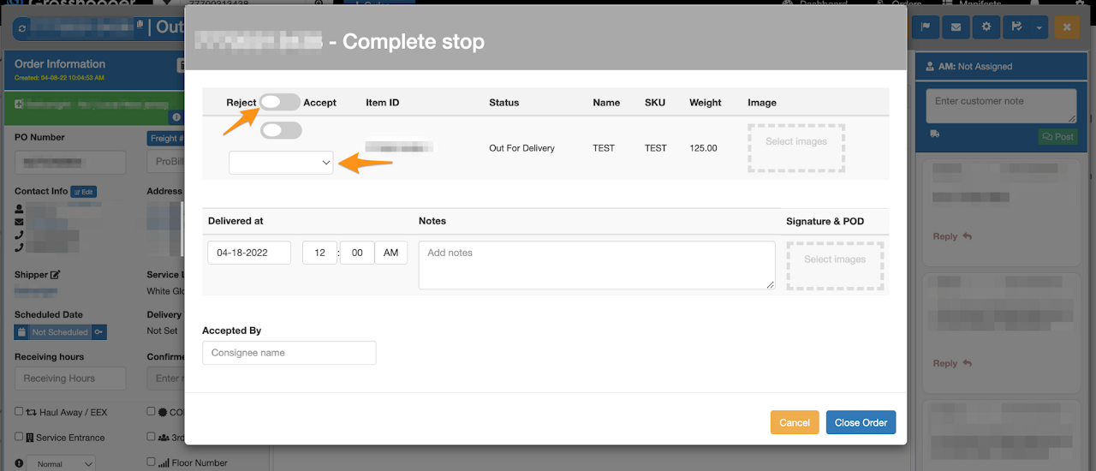1096x471 pixels.
Task: Click the flag icon in order toolbar
Action: click(x=926, y=27)
